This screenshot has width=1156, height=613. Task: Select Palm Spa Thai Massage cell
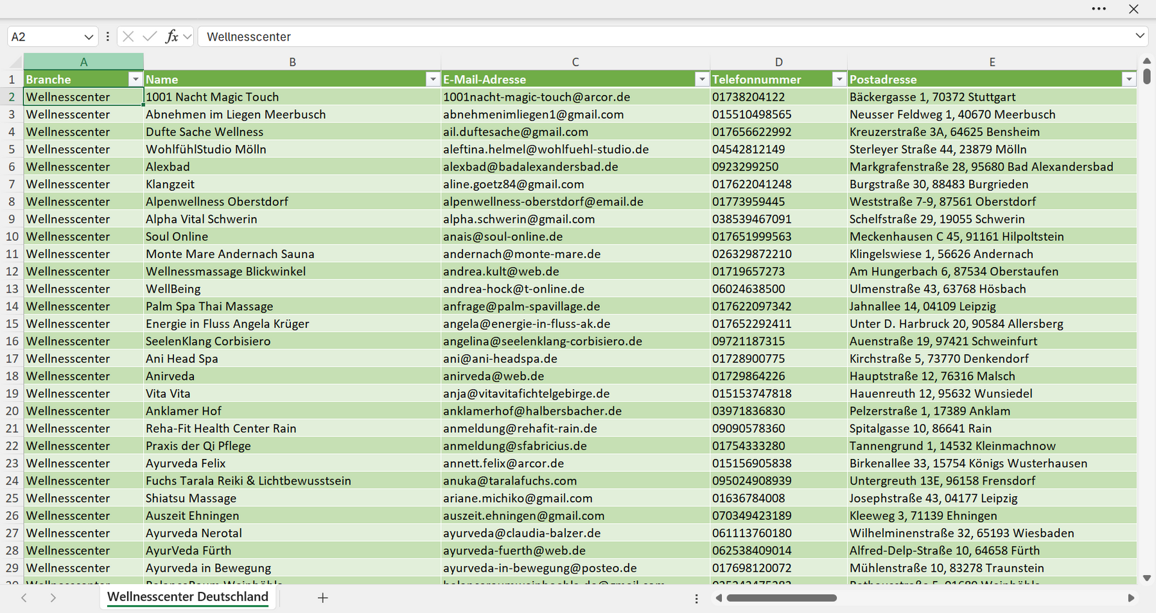pyautogui.click(x=292, y=306)
